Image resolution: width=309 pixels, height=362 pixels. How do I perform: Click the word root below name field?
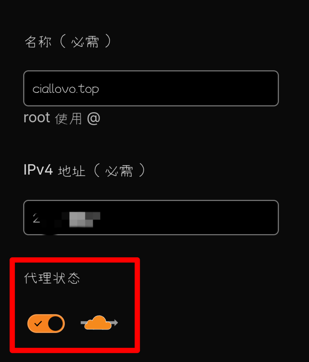37,118
